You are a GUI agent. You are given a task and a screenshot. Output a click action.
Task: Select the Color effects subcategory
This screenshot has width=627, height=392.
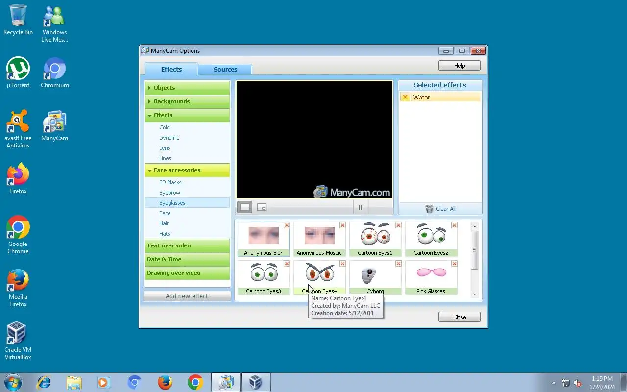click(x=166, y=127)
